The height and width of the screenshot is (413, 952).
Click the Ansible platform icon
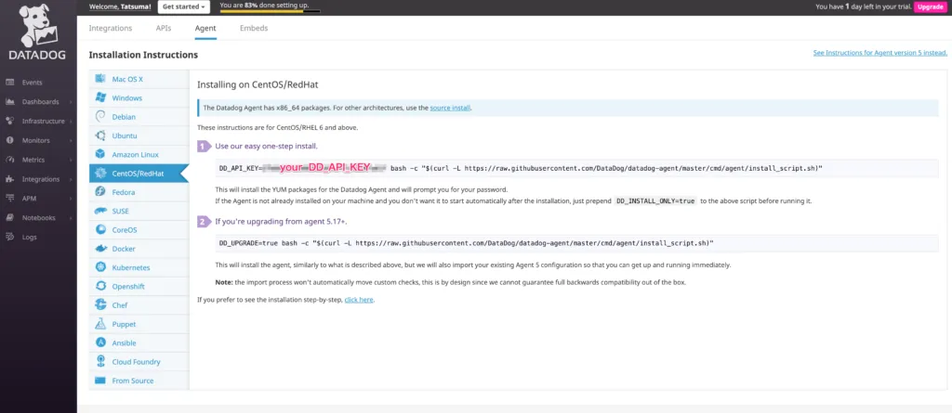point(100,342)
